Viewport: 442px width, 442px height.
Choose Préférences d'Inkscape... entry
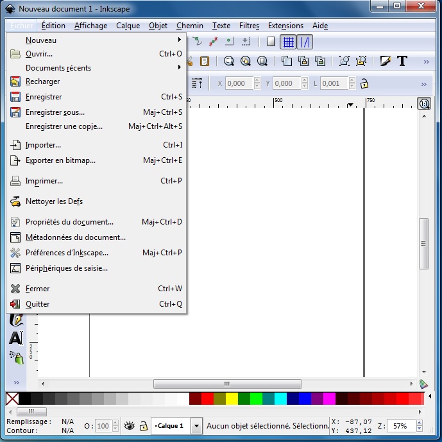96,253
